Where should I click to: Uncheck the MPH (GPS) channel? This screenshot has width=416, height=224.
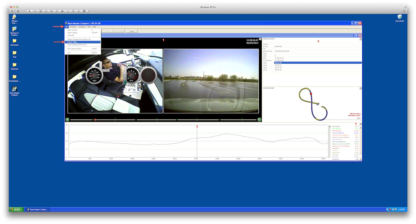(330, 127)
